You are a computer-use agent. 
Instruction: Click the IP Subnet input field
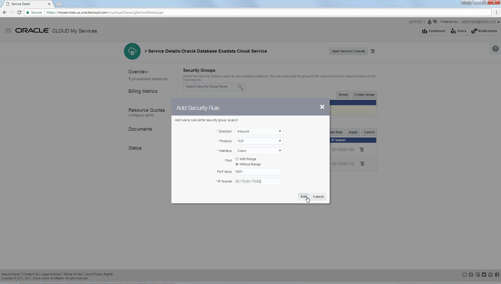257,181
